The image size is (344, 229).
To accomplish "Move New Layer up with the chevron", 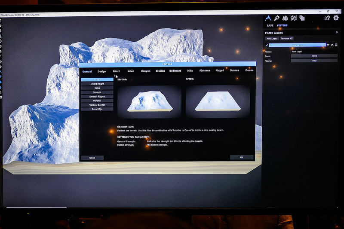I will (x=332, y=45).
